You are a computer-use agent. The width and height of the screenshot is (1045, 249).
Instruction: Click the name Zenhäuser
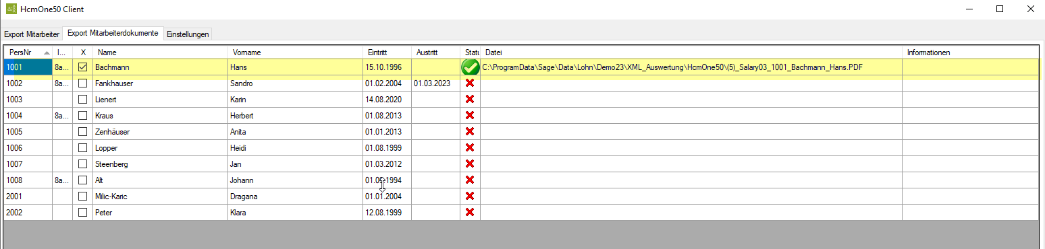(112, 132)
